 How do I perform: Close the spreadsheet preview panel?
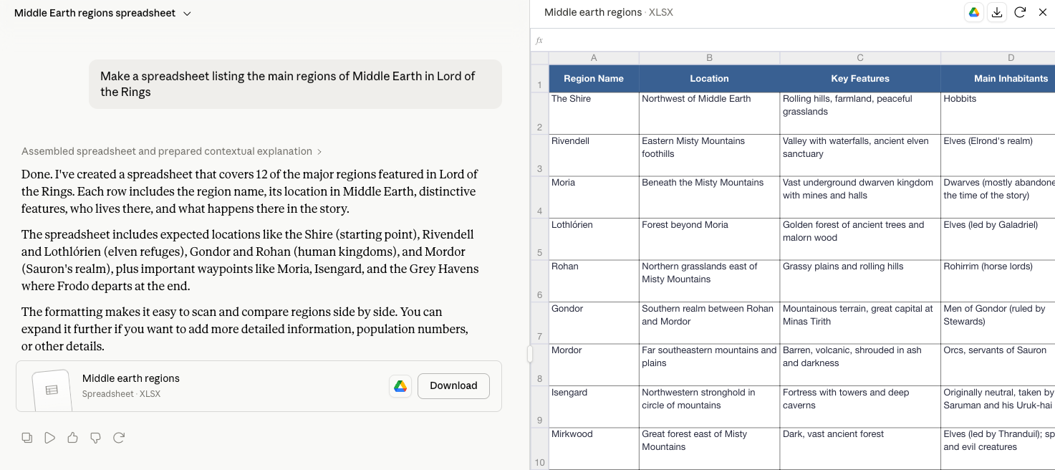point(1042,12)
